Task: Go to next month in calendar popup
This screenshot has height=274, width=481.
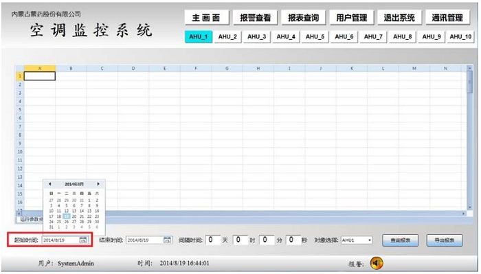Action: click(x=98, y=184)
